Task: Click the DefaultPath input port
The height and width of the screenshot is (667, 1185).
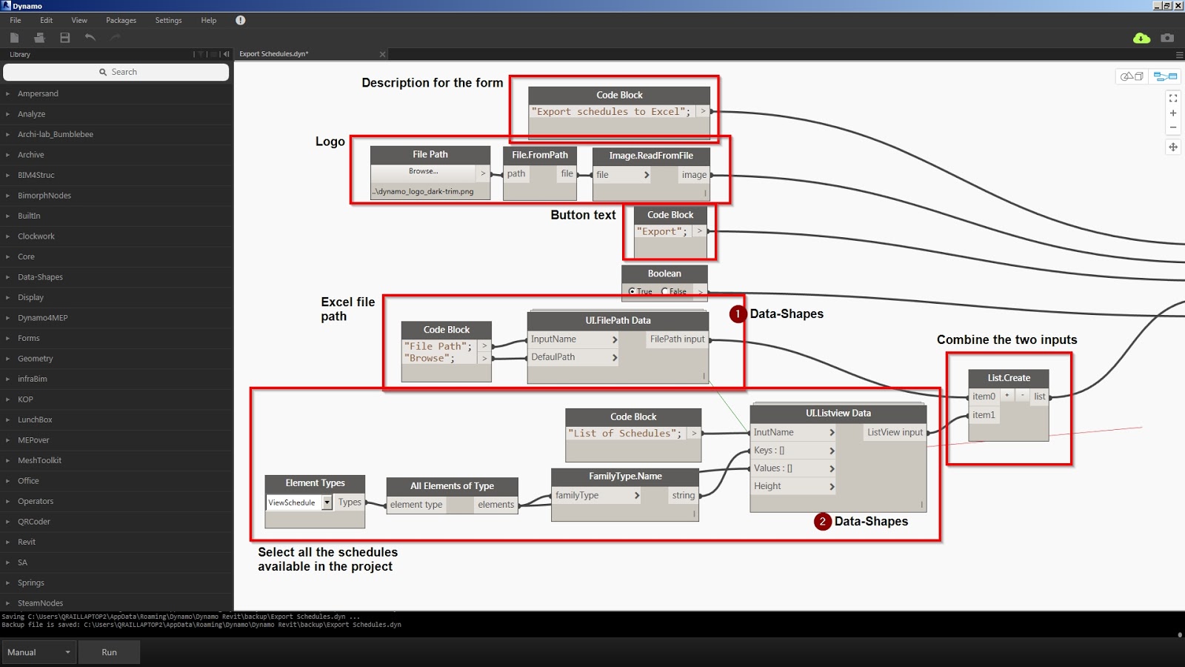Action: pyautogui.click(x=573, y=357)
